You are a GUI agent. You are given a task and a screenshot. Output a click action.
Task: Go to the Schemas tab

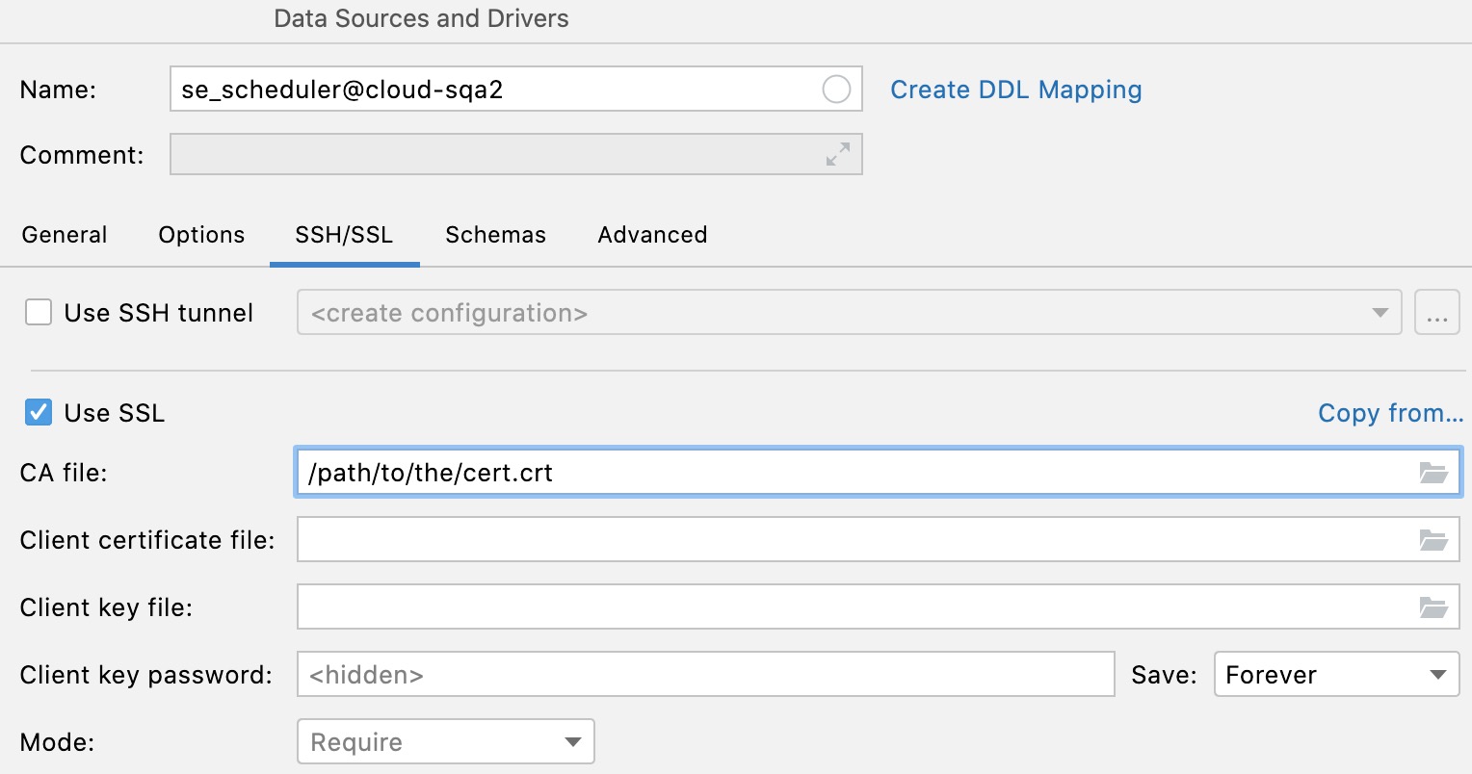tap(495, 235)
